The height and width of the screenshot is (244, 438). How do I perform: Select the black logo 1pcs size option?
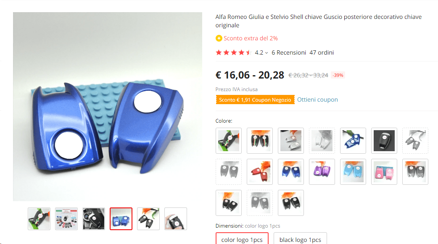(300, 239)
